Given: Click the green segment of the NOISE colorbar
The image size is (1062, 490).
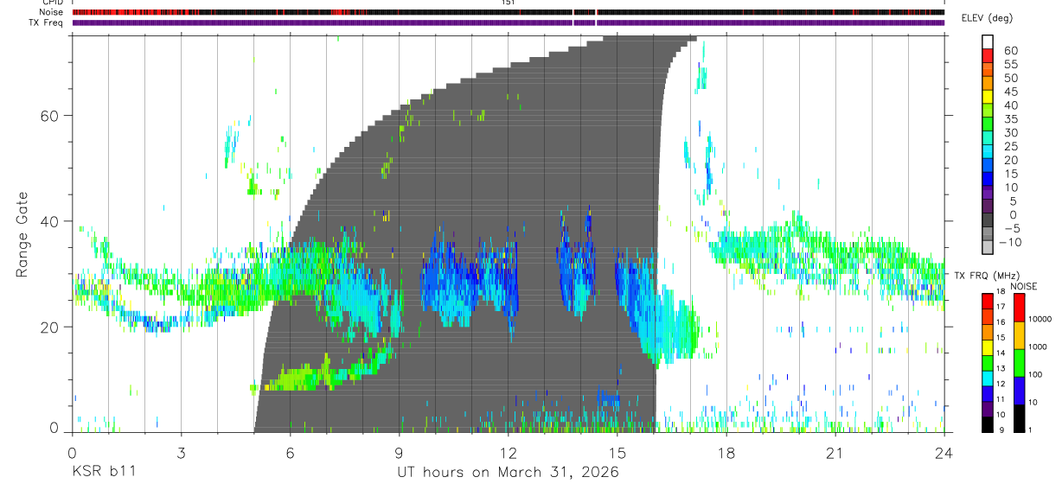Looking at the screenshot, I should pyautogui.click(x=1019, y=362).
